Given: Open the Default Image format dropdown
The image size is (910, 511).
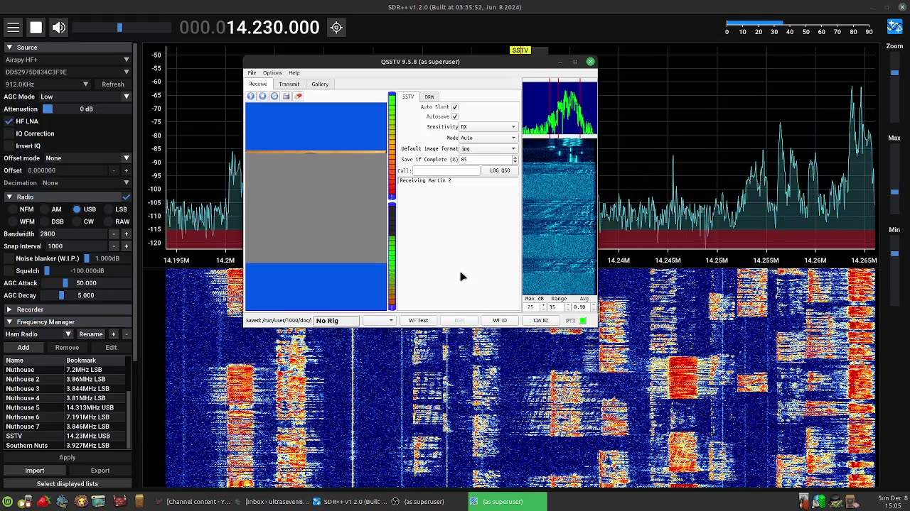Looking at the screenshot, I should click(488, 149).
